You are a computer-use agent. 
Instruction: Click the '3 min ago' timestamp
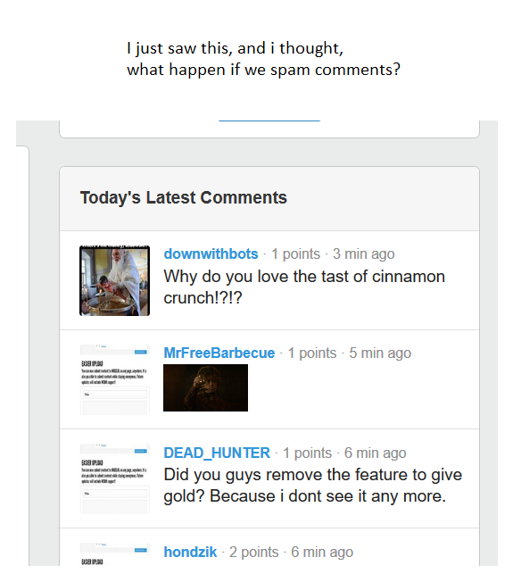pyautogui.click(x=364, y=254)
